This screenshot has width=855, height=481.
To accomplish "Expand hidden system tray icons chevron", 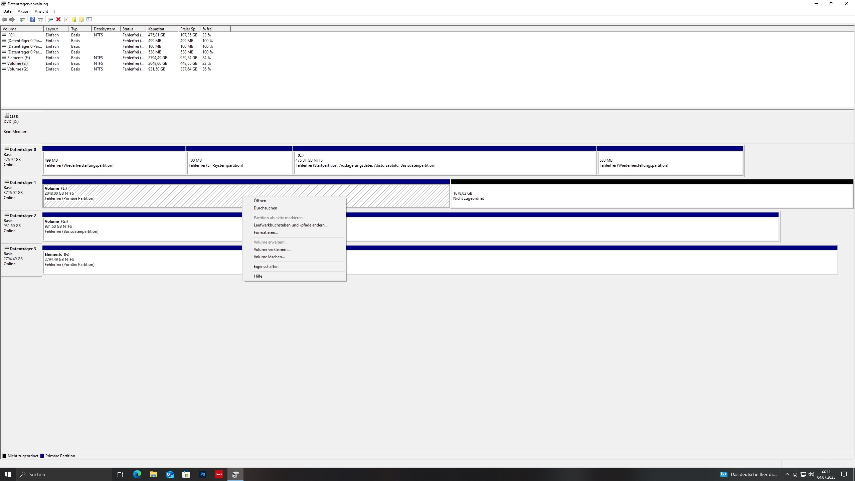I will [787, 474].
